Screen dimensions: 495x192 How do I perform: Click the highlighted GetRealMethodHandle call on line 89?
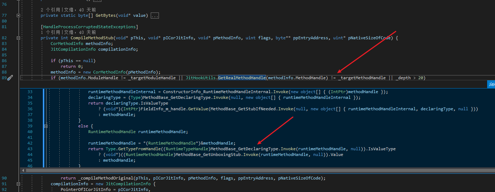coord(242,78)
